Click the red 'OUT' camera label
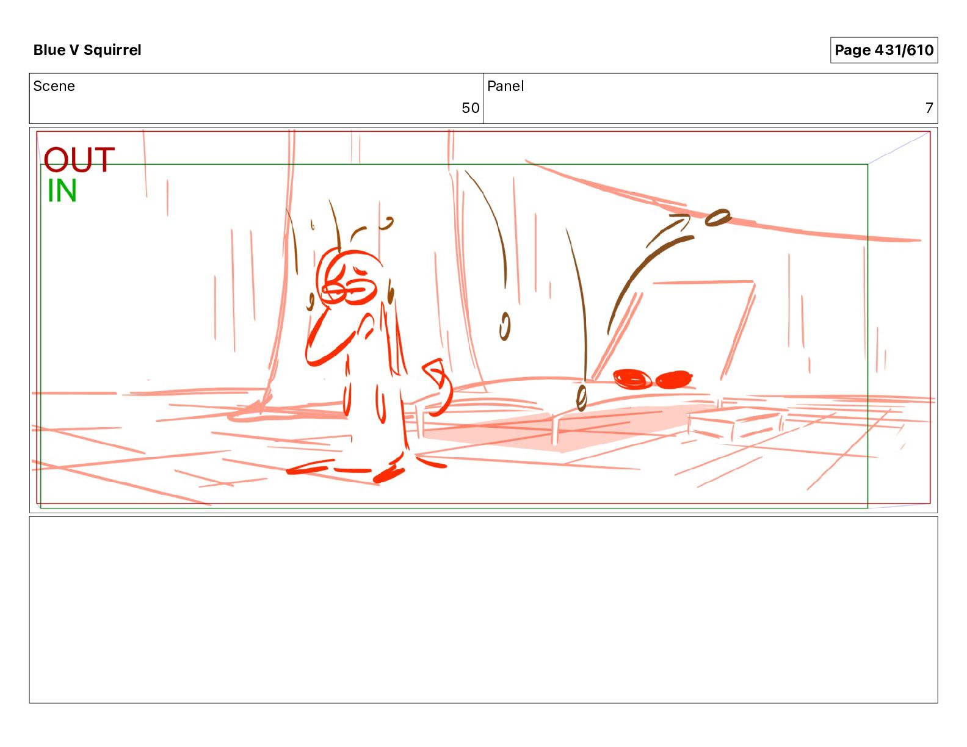 pyautogui.click(x=79, y=160)
